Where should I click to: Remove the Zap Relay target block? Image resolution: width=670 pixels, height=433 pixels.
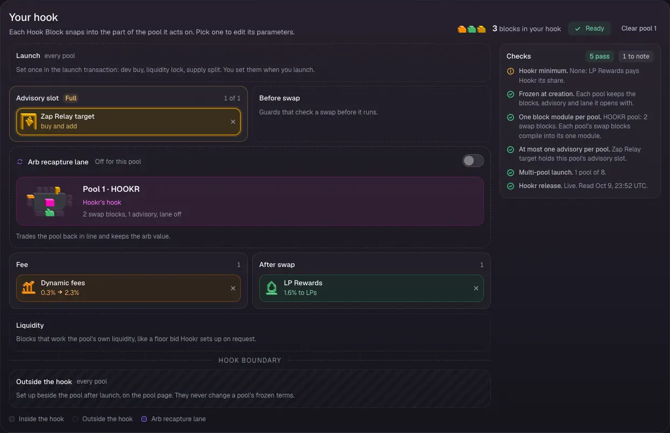point(233,121)
